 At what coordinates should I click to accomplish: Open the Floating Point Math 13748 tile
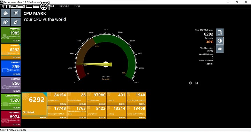[57, 111]
